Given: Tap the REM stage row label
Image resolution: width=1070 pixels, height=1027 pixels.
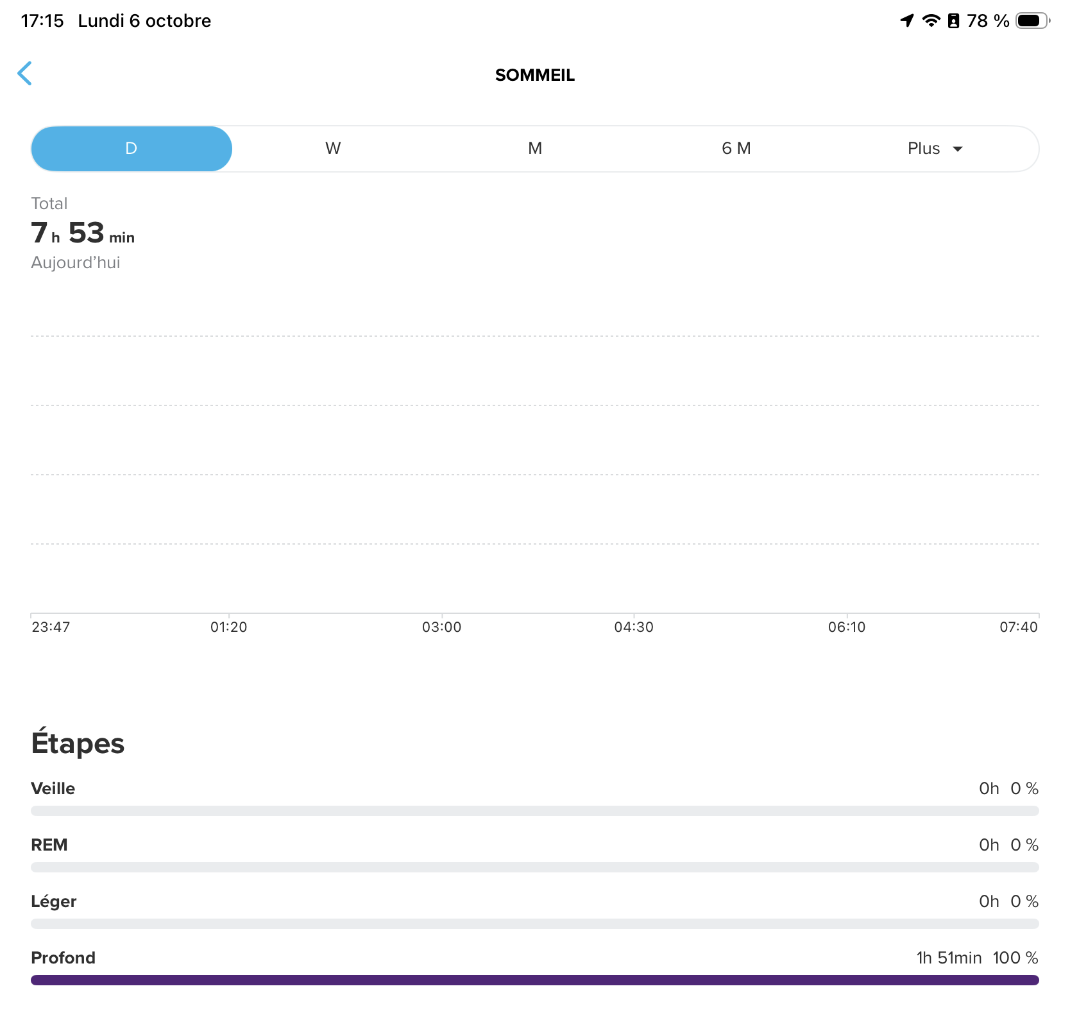Looking at the screenshot, I should [49, 845].
